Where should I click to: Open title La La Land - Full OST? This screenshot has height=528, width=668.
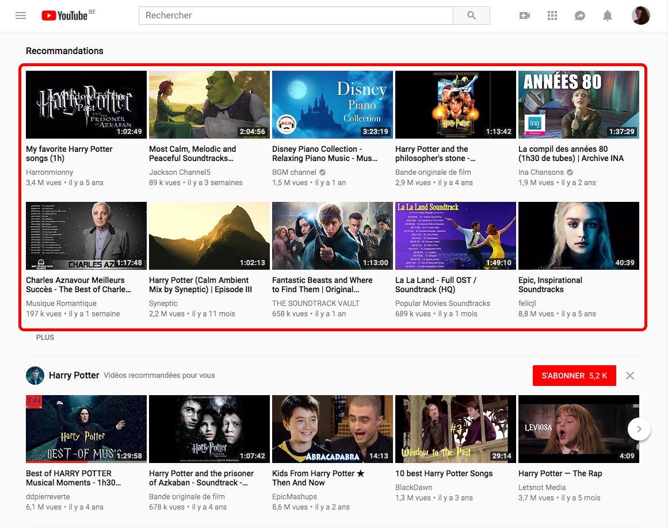pos(436,285)
